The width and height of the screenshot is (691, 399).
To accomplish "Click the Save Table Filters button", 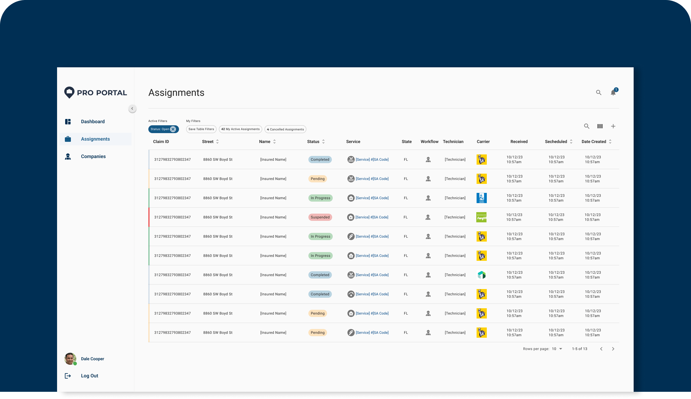I will click(201, 129).
